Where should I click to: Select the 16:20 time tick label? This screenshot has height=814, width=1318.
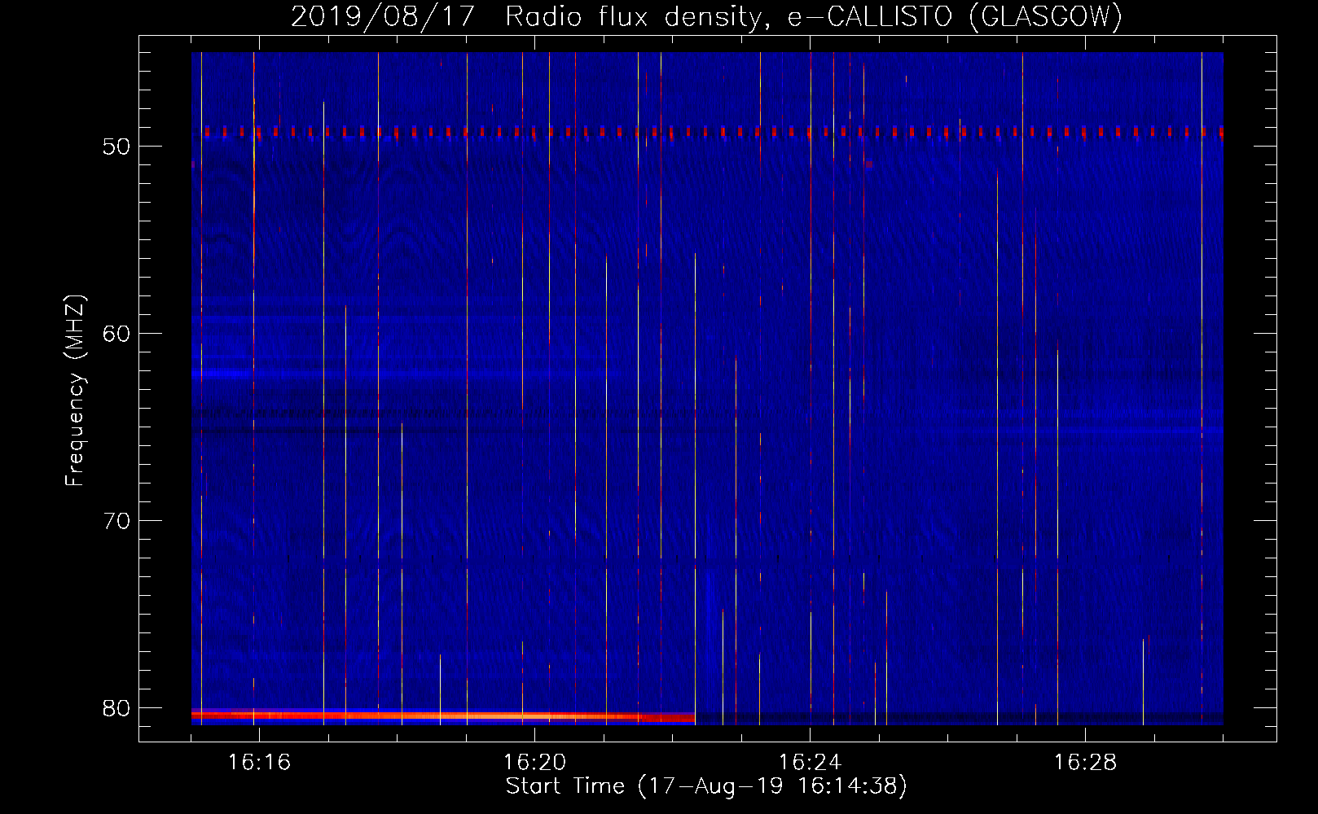click(x=534, y=763)
